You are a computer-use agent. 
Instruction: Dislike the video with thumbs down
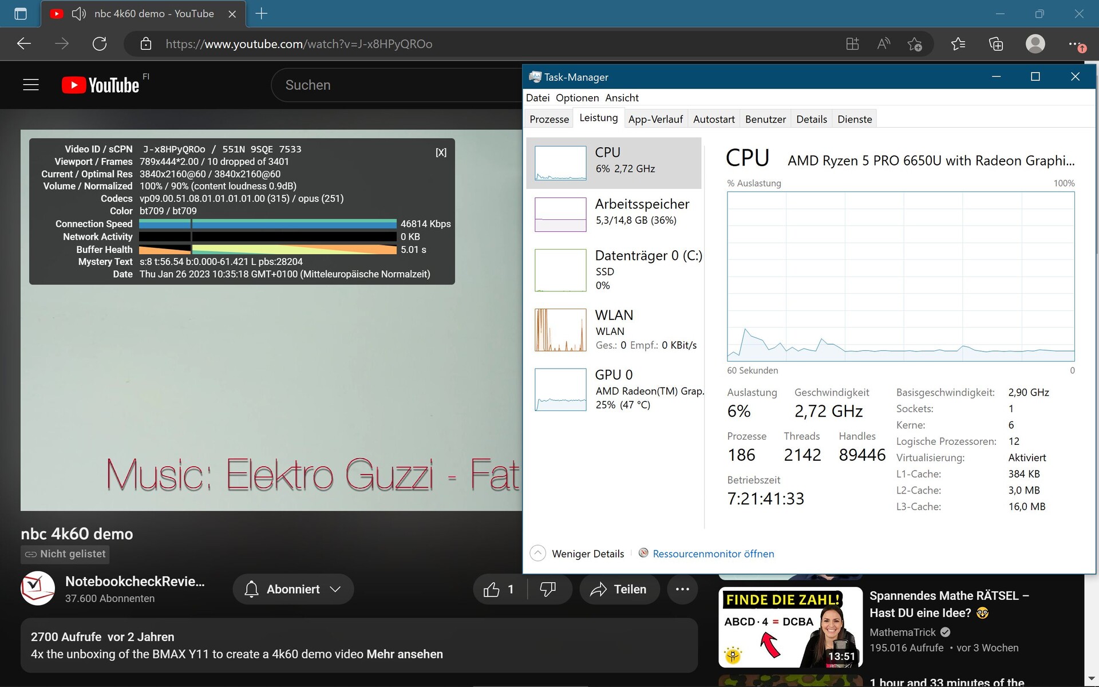548,589
